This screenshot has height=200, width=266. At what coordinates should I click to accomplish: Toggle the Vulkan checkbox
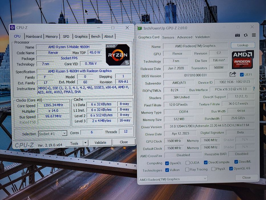point(167,170)
